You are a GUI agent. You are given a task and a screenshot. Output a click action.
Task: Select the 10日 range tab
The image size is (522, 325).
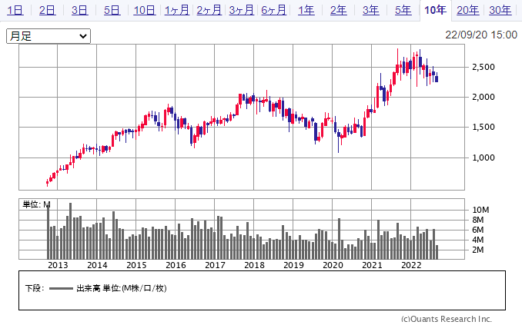point(144,10)
